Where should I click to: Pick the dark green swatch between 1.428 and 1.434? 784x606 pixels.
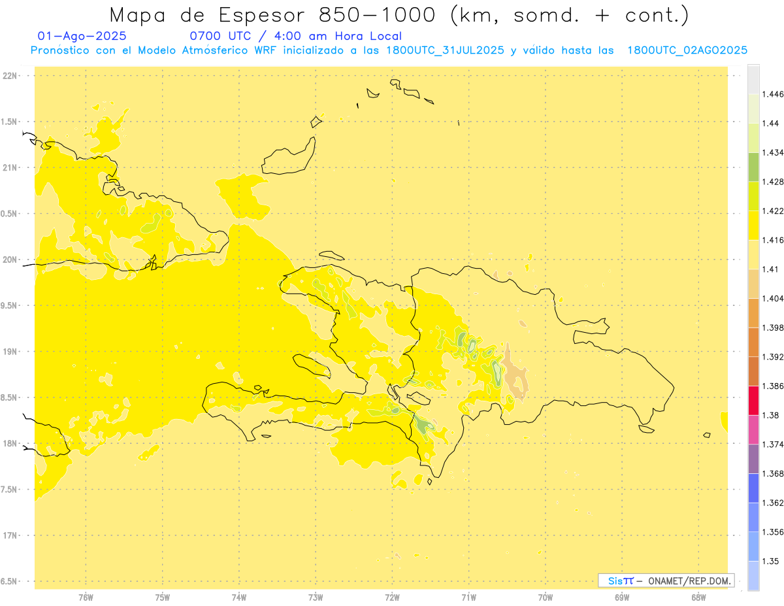click(753, 167)
